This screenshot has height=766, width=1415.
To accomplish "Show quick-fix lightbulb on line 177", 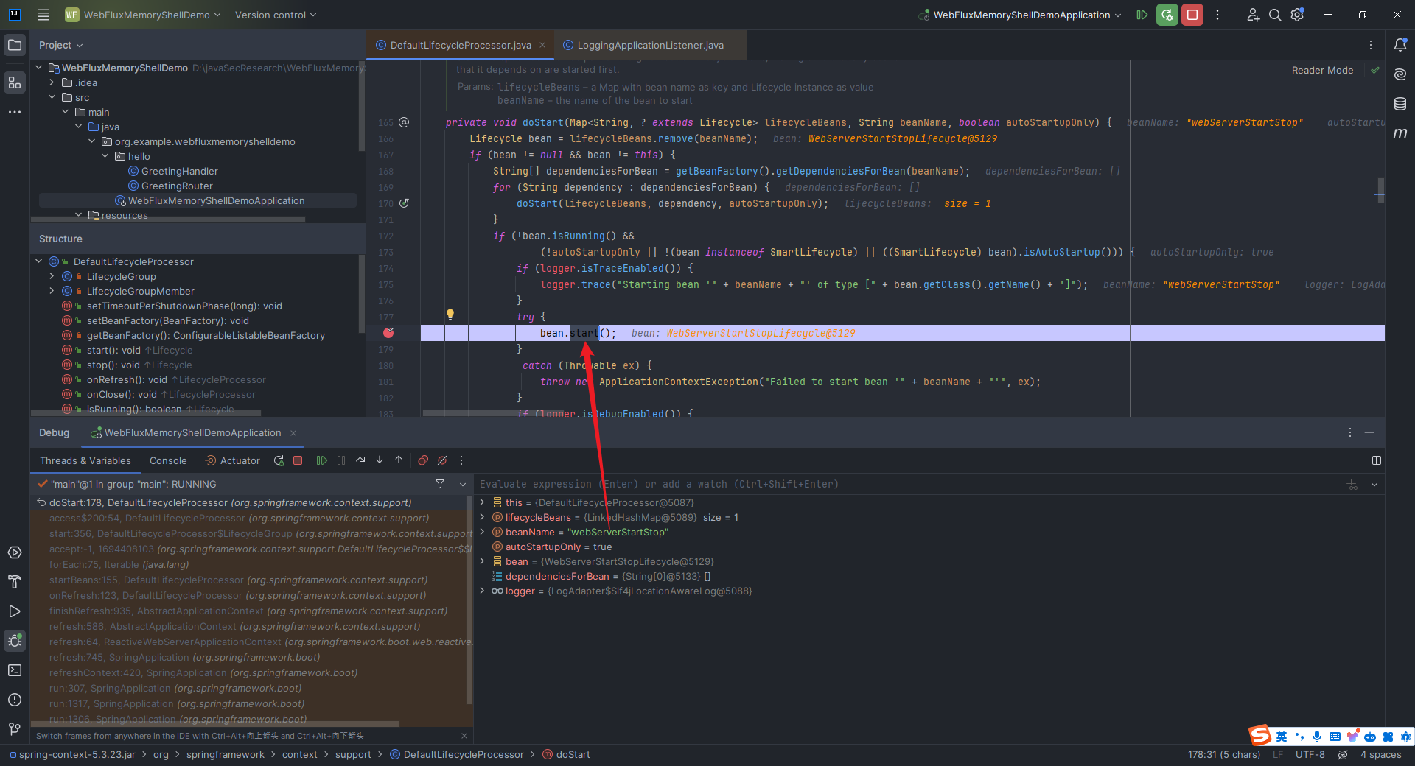I will tap(450, 315).
